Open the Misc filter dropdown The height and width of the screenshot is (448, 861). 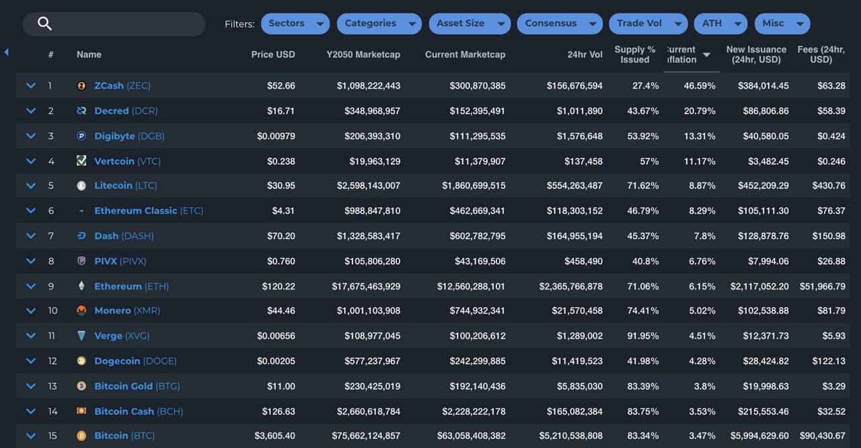(782, 24)
